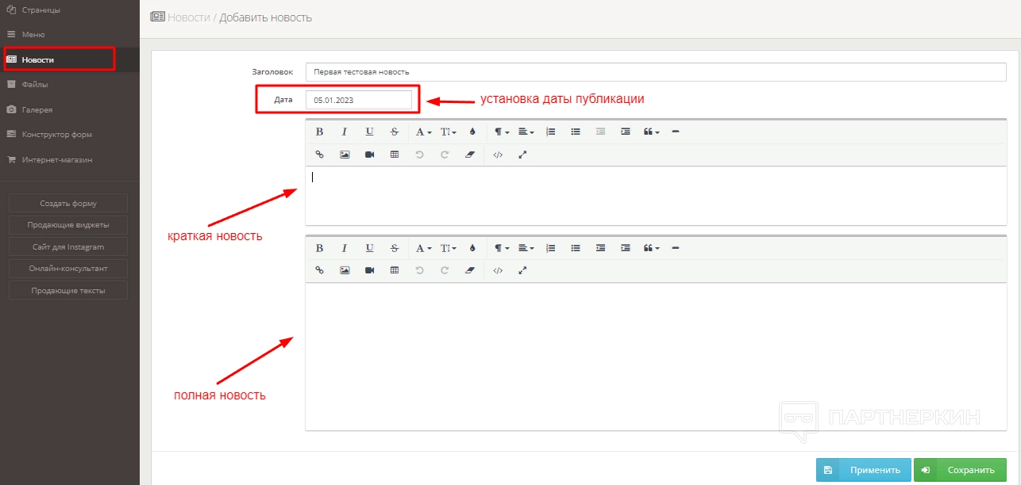
Task: Select Новости in the sidebar
Action: coord(70,59)
